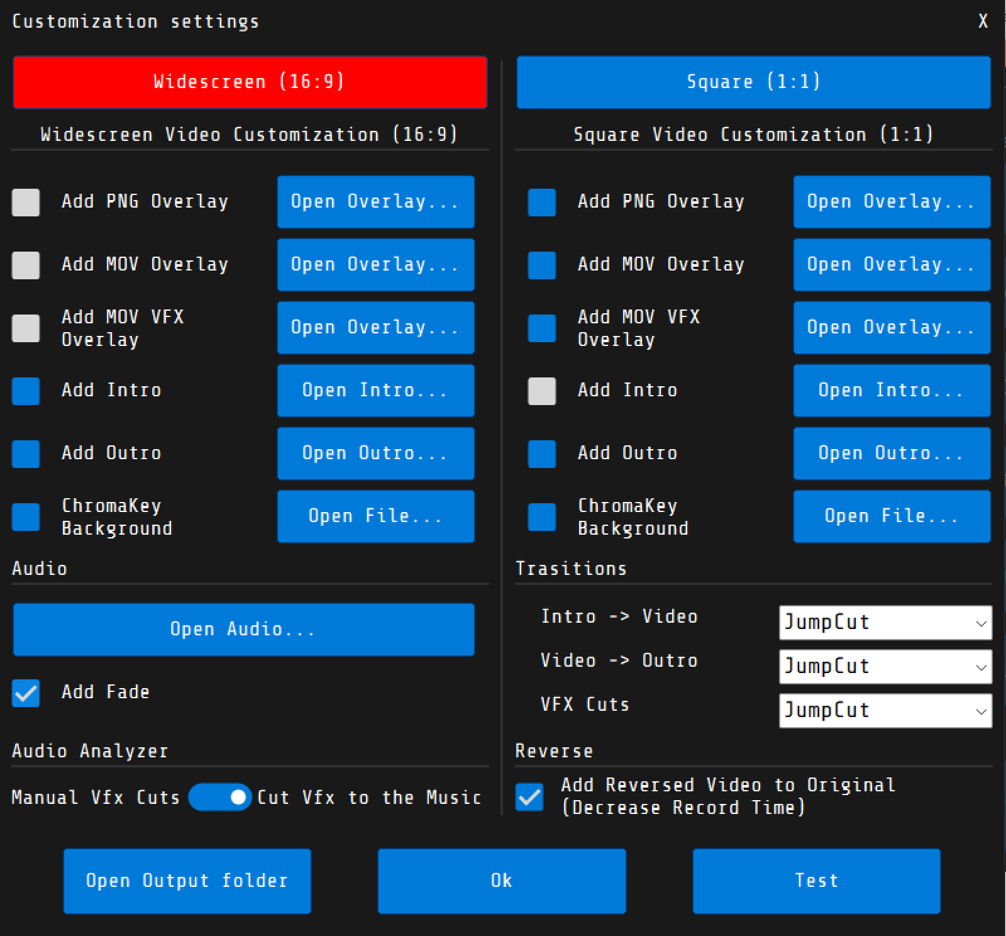Toggle widescreen Add Outro checkbox
Image resolution: width=1006 pixels, height=936 pixels.
(x=26, y=454)
